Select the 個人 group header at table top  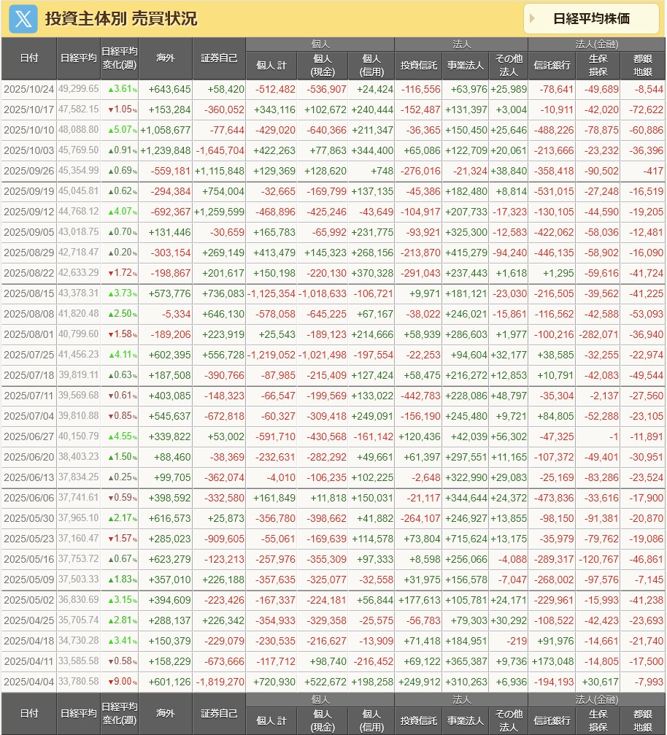320,45
